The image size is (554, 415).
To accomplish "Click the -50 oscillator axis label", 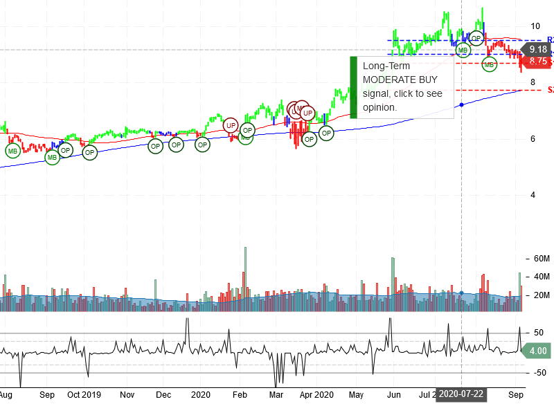I will [540, 373].
